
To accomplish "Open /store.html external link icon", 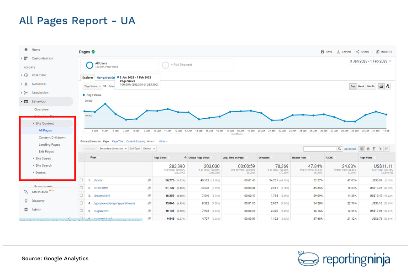I will (x=149, y=188).
